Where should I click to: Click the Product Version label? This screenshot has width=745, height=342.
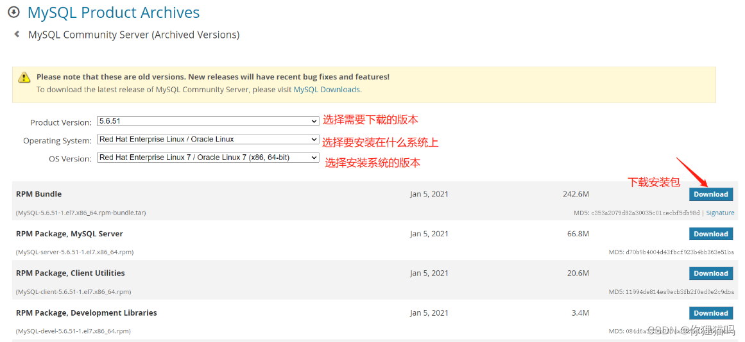click(x=61, y=122)
